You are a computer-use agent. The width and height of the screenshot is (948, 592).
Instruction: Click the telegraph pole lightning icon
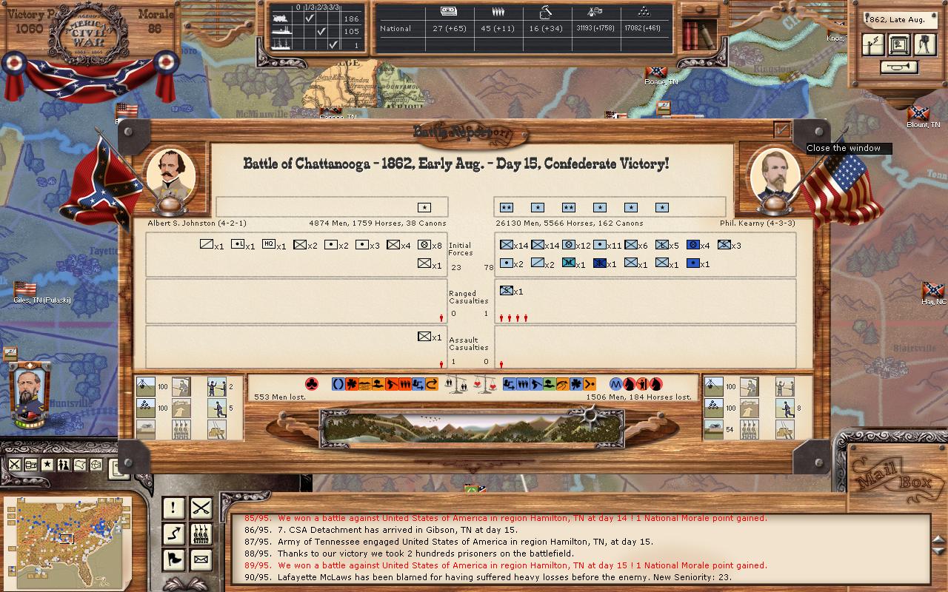874,44
